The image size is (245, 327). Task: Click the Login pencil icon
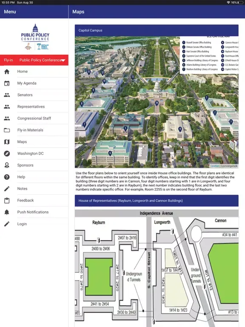[x=7, y=224]
